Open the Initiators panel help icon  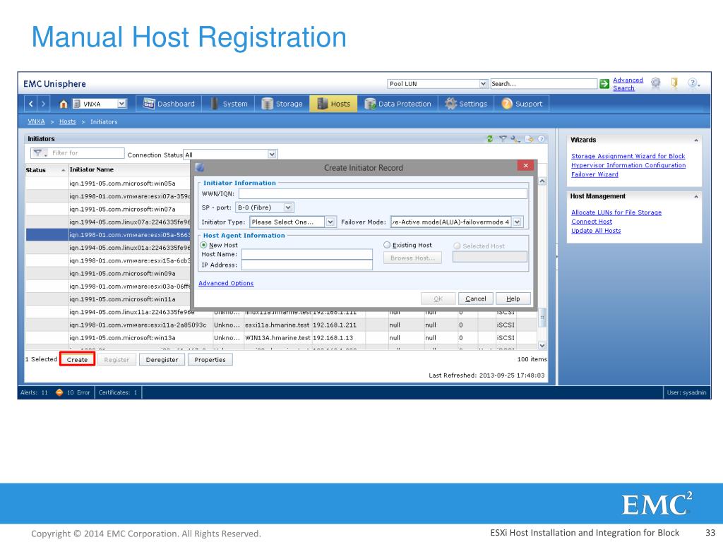[x=542, y=139]
